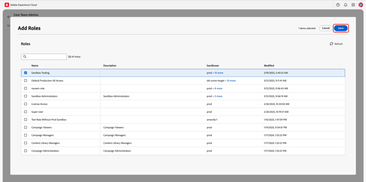Click the Name column header
The image size is (366, 182).
coord(35,65)
